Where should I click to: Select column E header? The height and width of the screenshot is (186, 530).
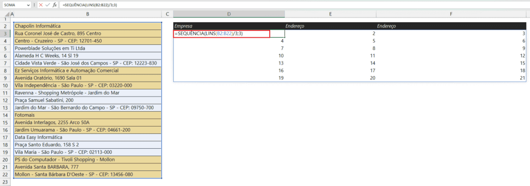330,14
